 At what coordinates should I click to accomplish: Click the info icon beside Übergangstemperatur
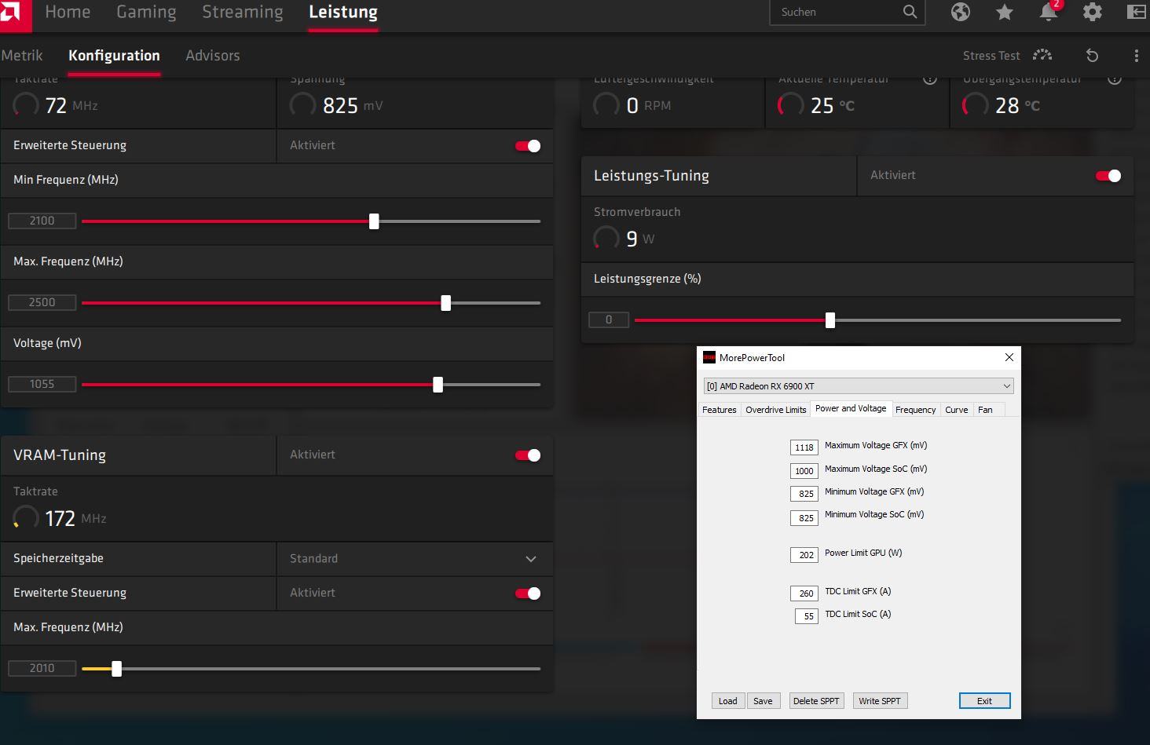pyautogui.click(x=1114, y=79)
